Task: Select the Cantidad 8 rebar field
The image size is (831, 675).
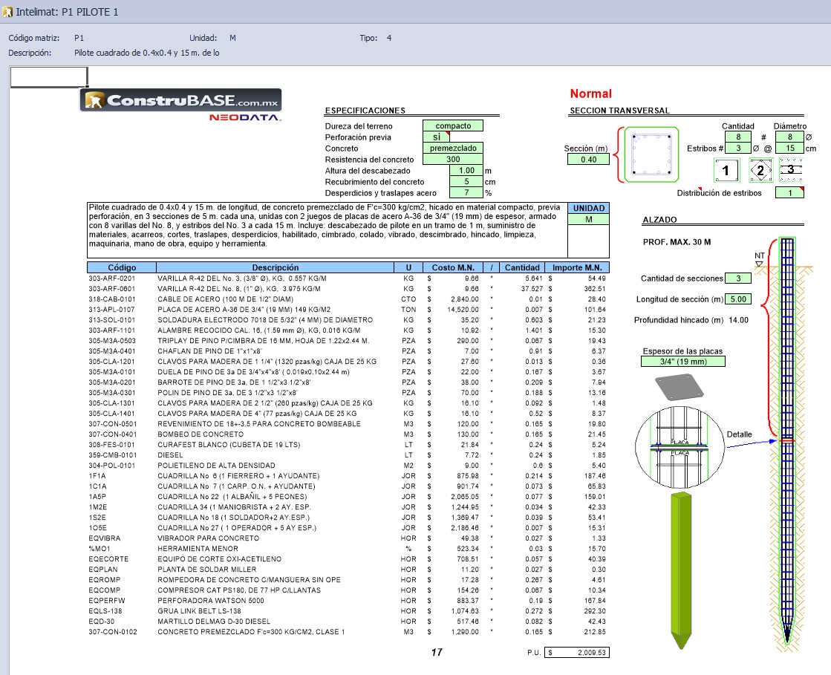Action: (737, 137)
